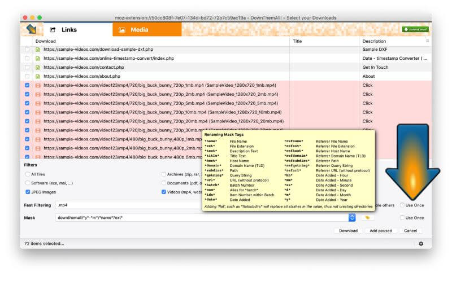Click the file icon for contact.php link
The image size is (452, 282).
click(x=38, y=67)
